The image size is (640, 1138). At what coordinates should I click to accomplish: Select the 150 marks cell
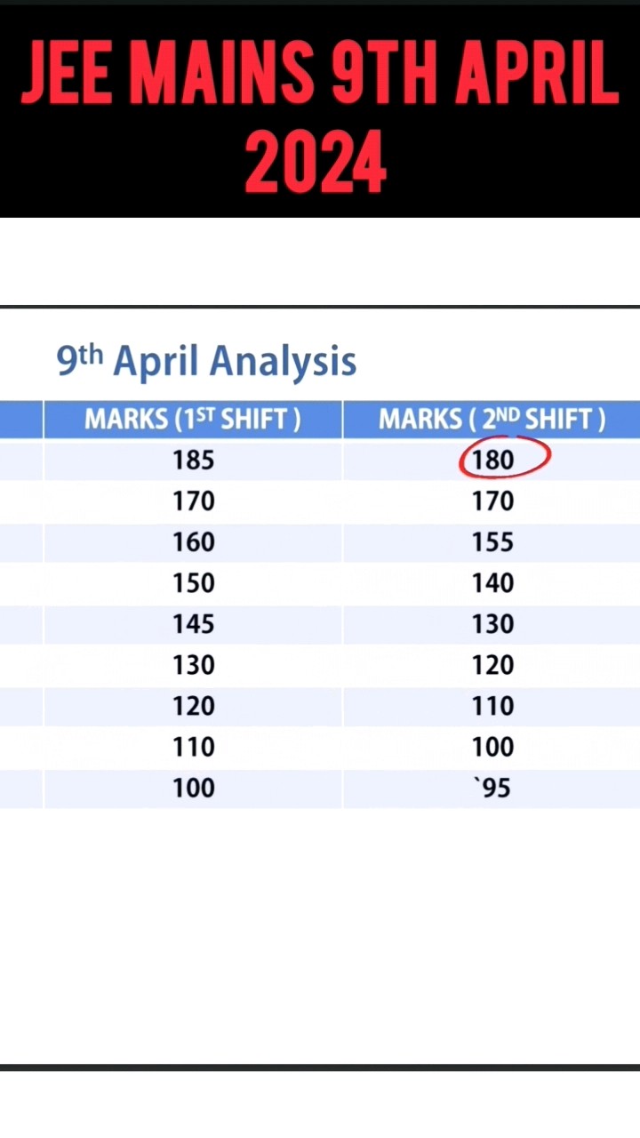(x=193, y=583)
